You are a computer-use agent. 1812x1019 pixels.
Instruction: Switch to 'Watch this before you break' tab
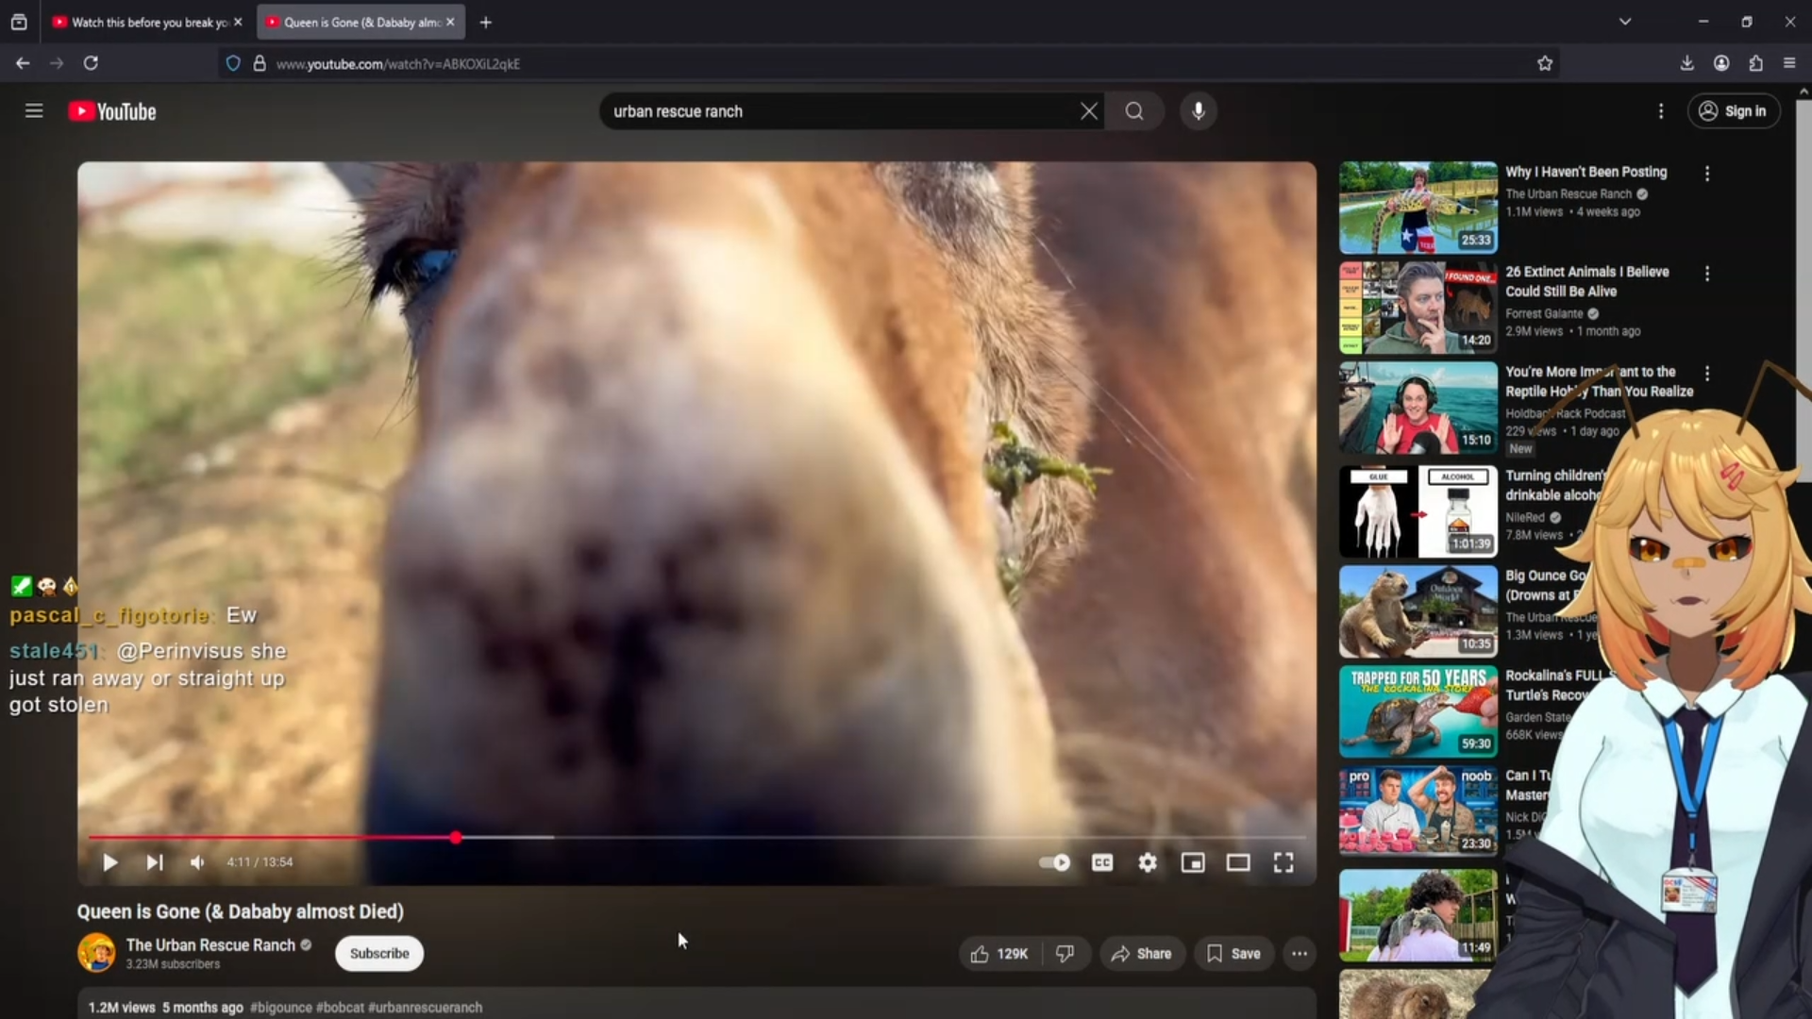[149, 22]
